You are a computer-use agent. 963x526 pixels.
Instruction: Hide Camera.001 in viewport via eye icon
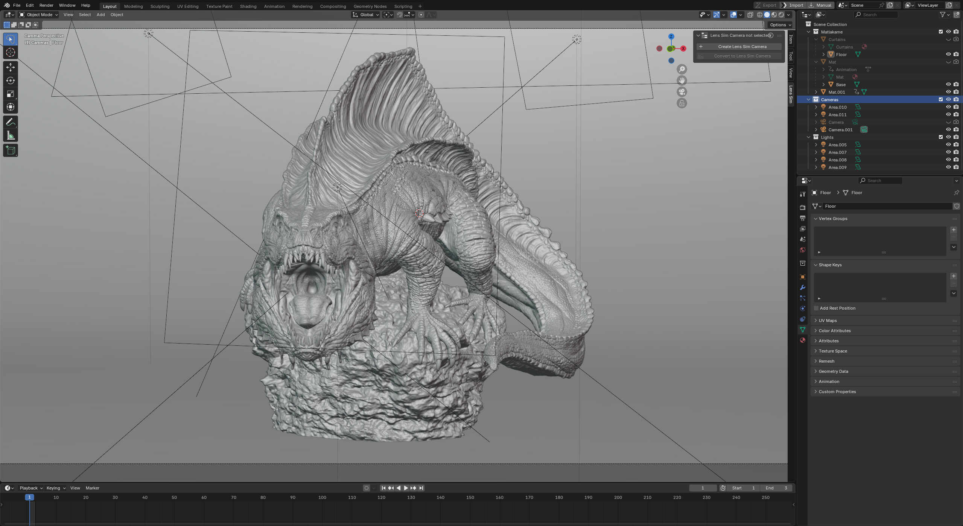pos(948,130)
